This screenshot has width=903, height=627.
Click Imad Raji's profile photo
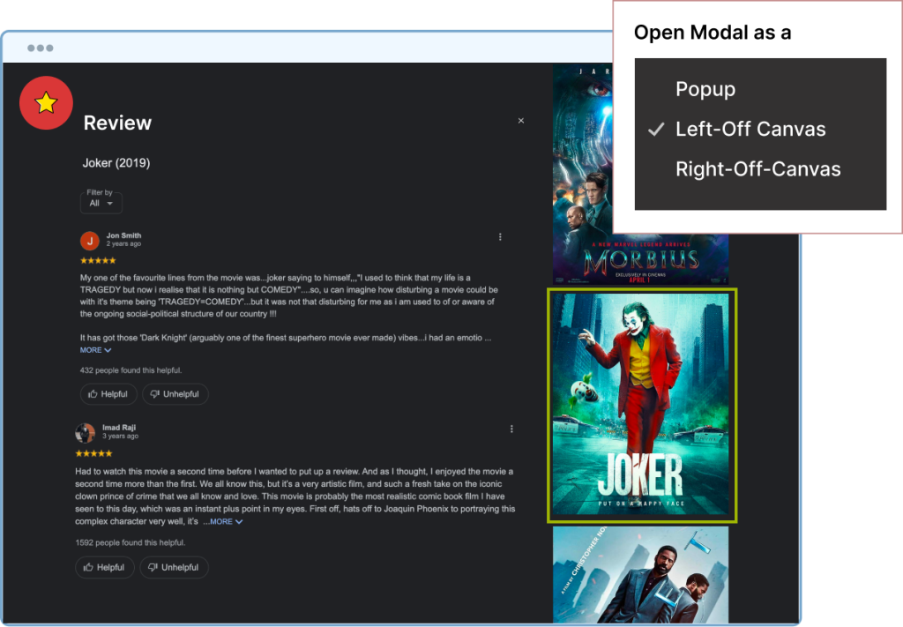pyautogui.click(x=86, y=433)
